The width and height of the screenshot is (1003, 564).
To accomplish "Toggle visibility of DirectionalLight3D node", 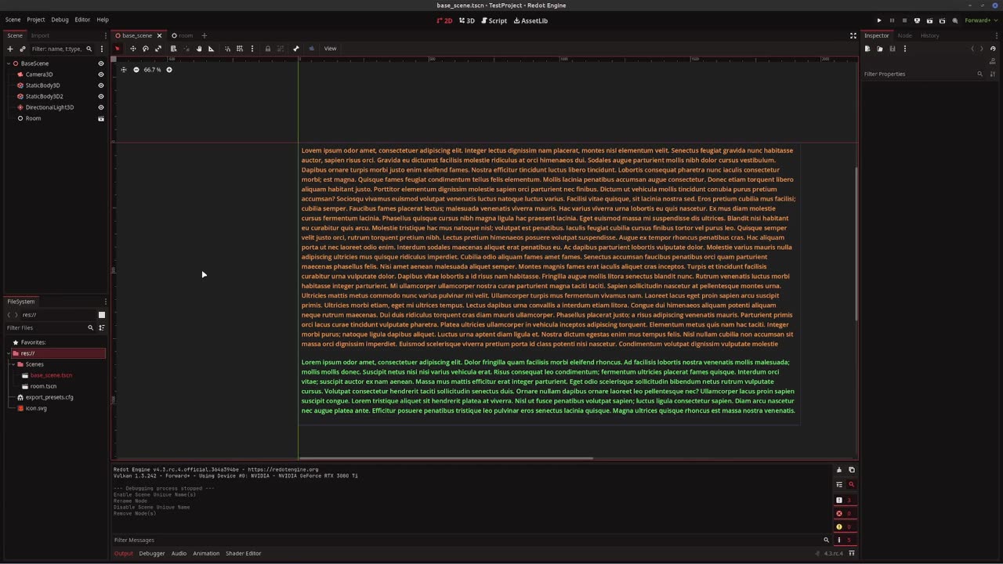I will coord(100,107).
